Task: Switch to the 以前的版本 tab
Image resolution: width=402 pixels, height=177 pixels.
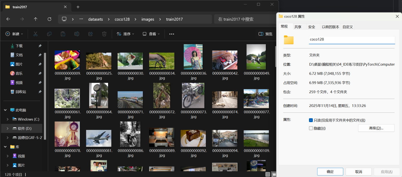Action: click(330, 27)
